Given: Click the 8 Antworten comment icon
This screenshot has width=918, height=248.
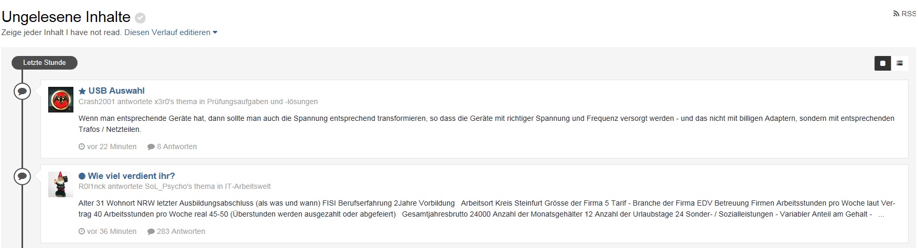Looking at the screenshot, I should 151,147.
